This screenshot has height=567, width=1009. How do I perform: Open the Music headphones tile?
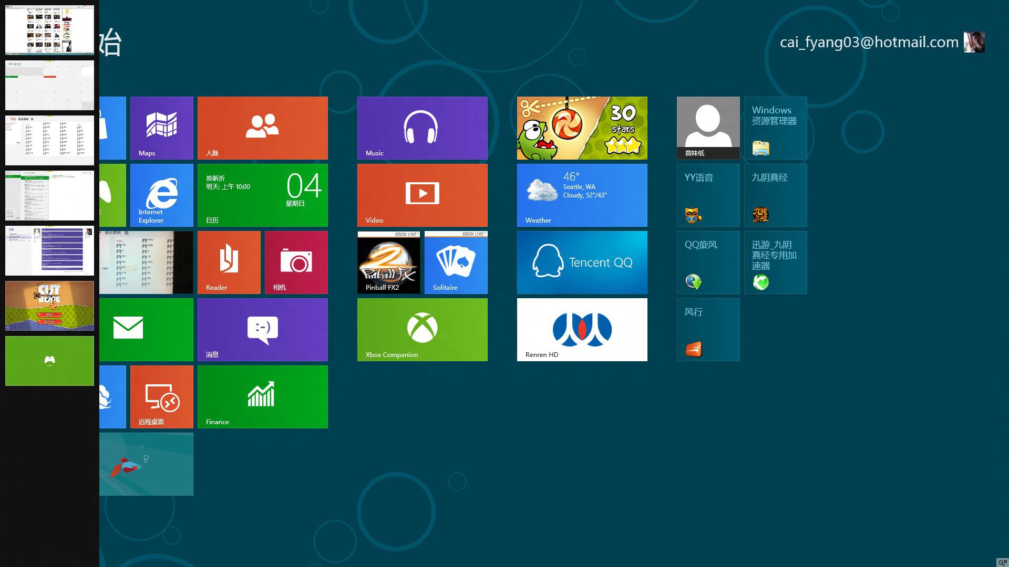pyautogui.click(x=422, y=128)
